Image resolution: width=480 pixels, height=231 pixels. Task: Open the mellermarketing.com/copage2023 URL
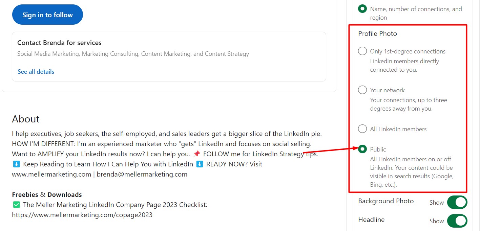point(82,215)
